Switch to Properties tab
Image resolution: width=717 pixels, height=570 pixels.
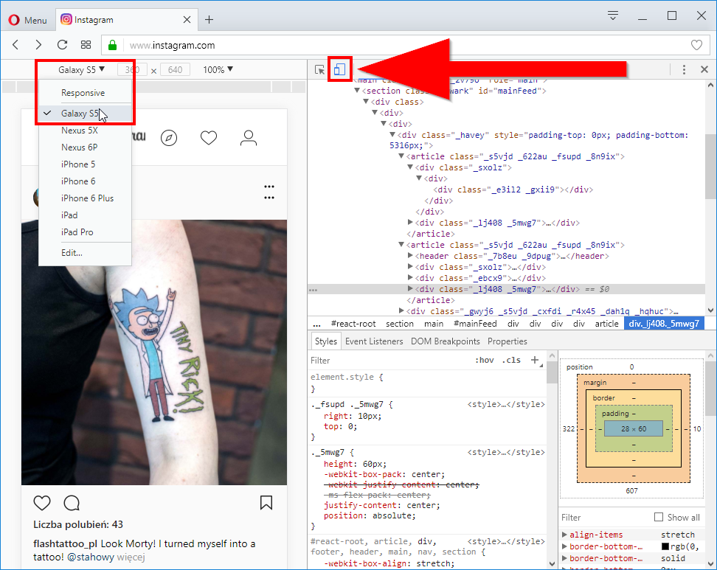(x=507, y=341)
